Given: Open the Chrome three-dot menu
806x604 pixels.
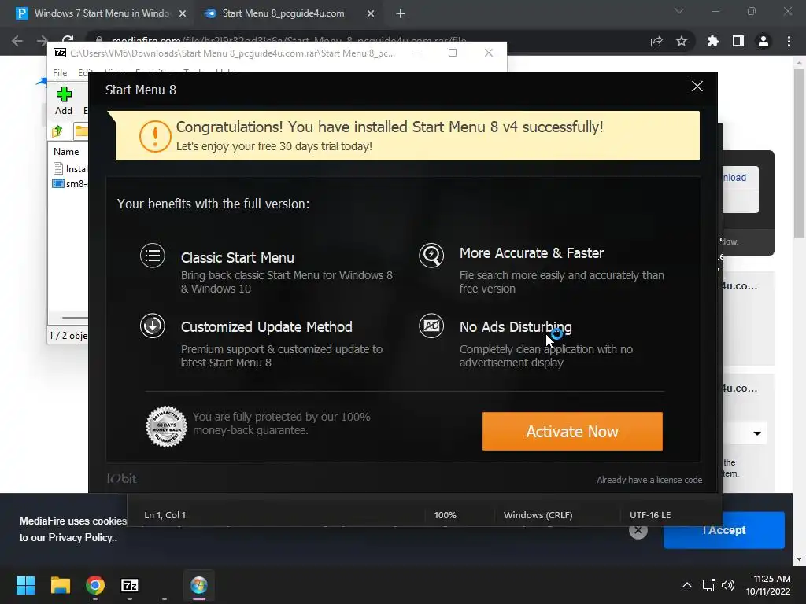Looking at the screenshot, I should tap(789, 41).
